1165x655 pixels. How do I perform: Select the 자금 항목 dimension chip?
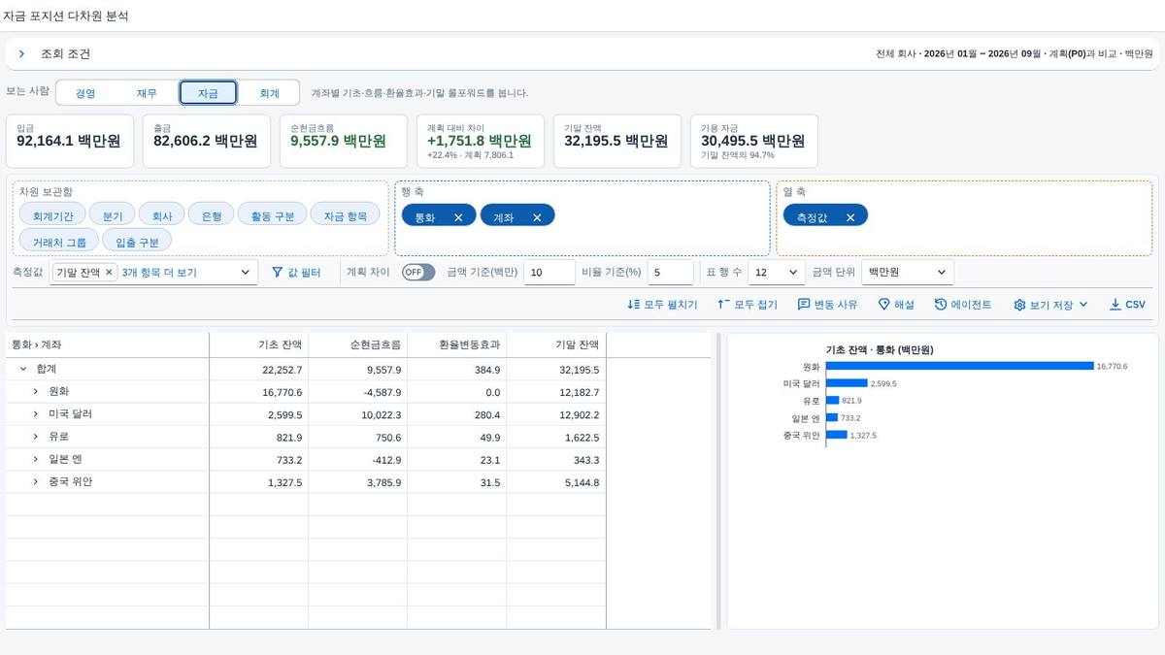346,214
